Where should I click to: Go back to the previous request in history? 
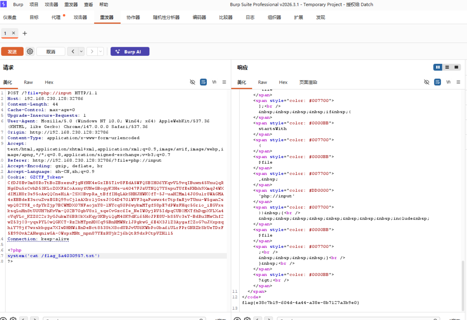(x=73, y=51)
